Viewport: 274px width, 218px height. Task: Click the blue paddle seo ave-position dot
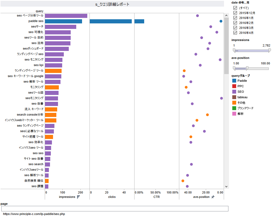(221, 21)
